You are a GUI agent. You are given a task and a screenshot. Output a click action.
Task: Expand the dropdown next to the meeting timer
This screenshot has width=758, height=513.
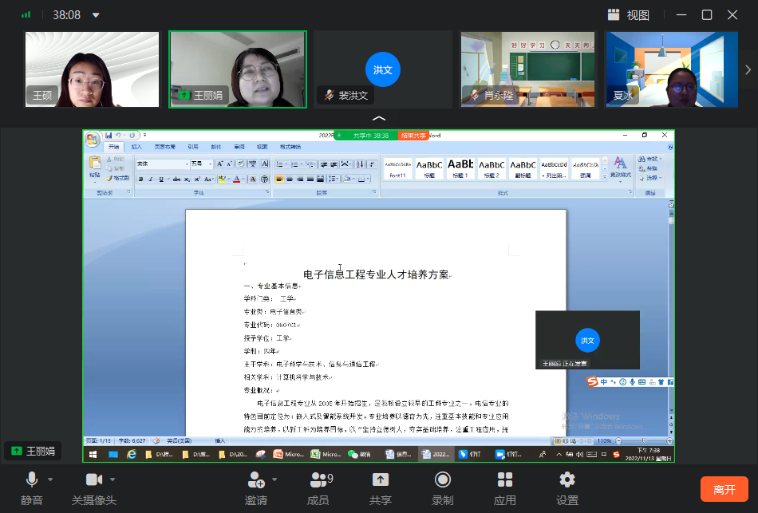pos(97,15)
